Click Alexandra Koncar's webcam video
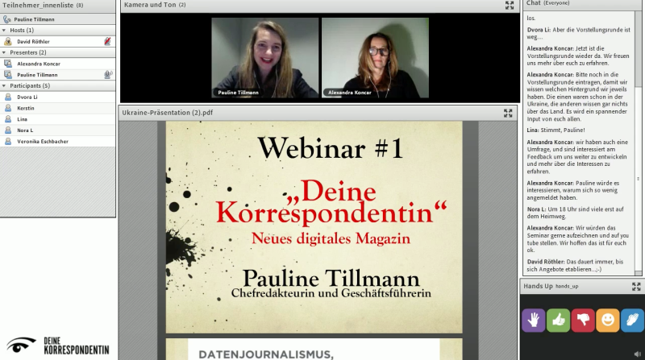The width and height of the screenshot is (645, 360). [x=375, y=57]
